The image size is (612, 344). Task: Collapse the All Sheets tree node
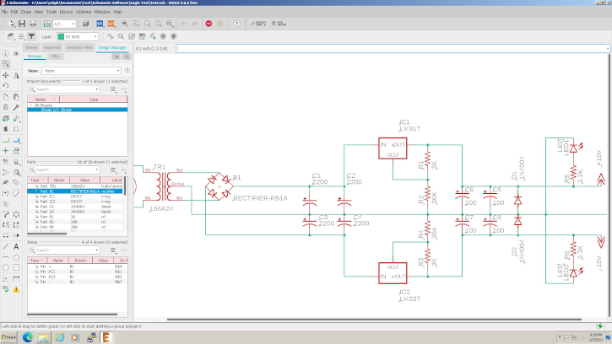31,105
